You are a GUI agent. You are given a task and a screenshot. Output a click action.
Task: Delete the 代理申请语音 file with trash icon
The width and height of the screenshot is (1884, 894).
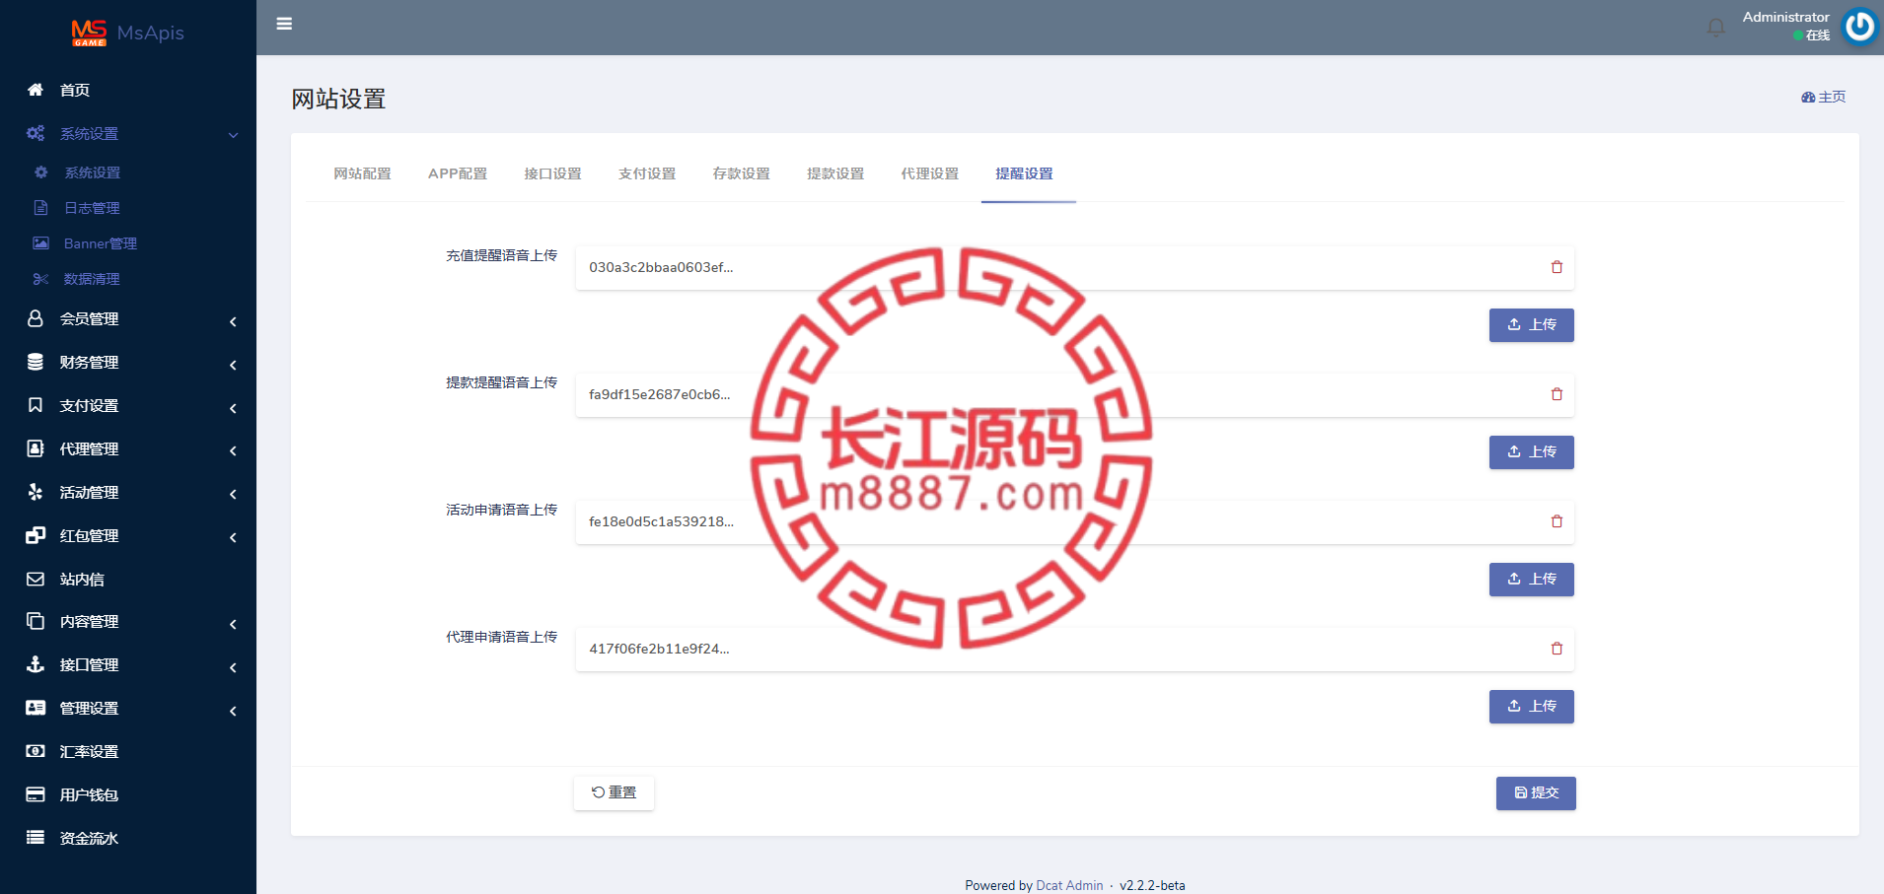pyautogui.click(x=1557, y=649)
